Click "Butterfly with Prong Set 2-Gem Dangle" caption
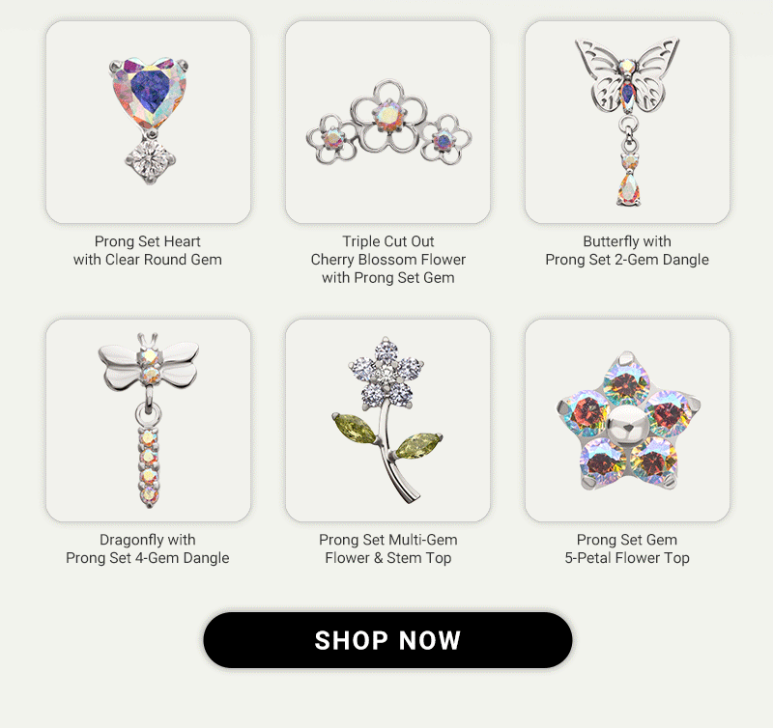The image size is (773, 728). 627,250
